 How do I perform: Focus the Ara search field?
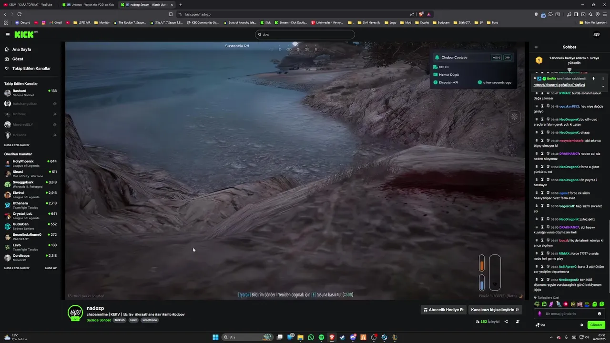[x=305, y=34]
